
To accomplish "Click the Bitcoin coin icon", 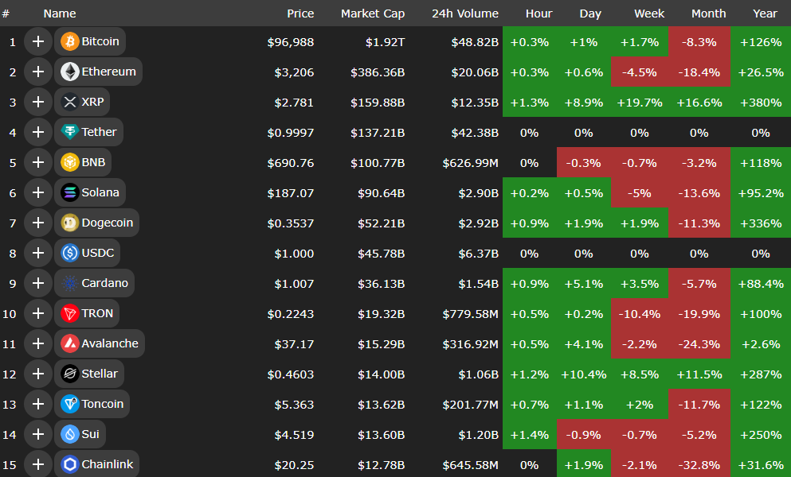I will click(69, 41).
